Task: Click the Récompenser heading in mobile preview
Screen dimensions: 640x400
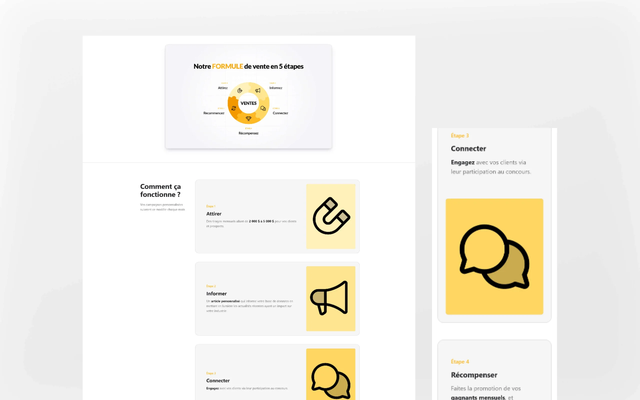Action: (474, 375)
